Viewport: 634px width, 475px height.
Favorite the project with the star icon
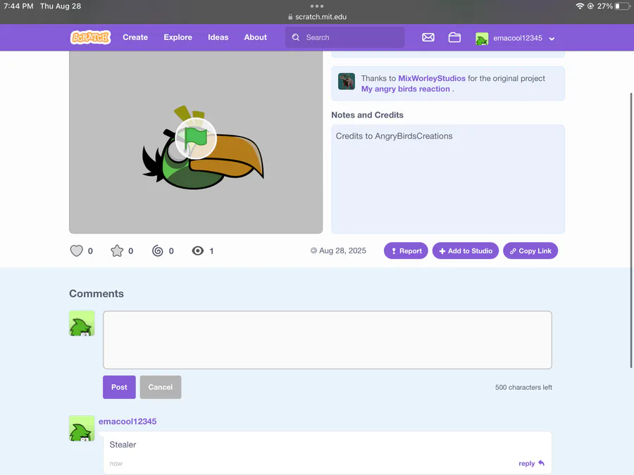(117, 251)
